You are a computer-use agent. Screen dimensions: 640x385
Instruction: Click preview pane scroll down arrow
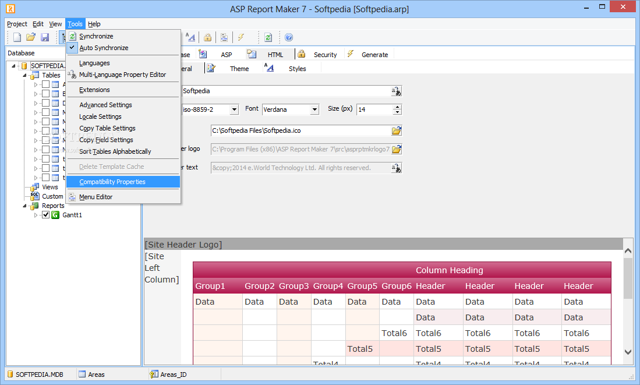click(x=628, y=352)
